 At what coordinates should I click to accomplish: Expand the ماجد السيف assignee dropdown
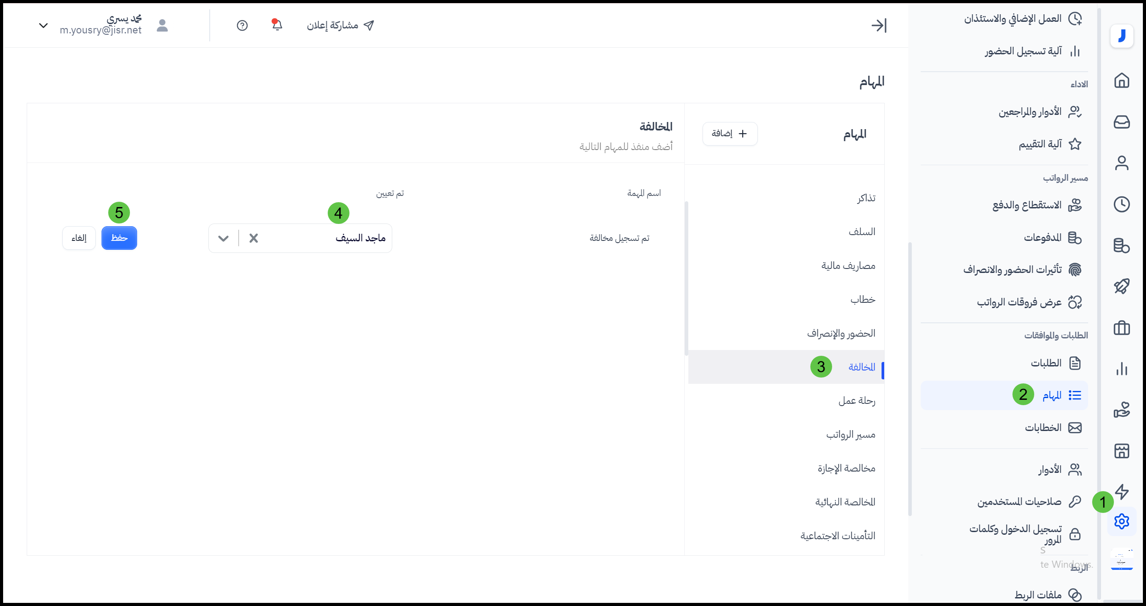tap(224, 238)
